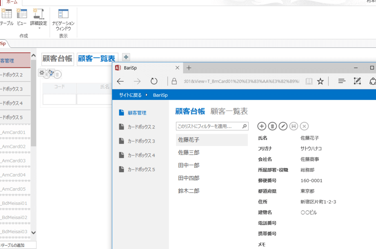This screenshot has width=376, height=249.
Task: Select 顧客台帳 view tab in Access
Action: (x=58, y=59)
